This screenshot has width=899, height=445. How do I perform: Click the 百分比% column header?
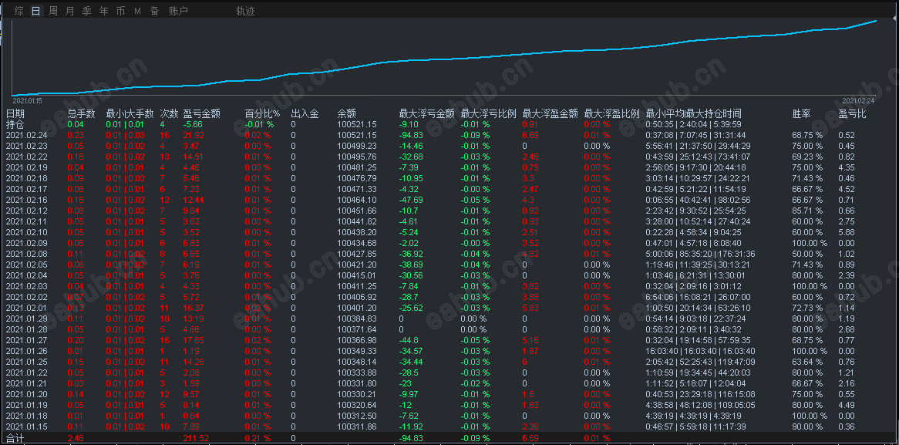coord(262,113)
